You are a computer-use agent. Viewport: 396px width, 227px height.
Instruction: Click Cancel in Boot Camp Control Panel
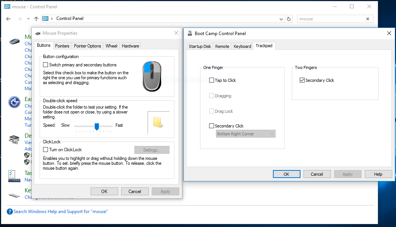tap(317, 174)
